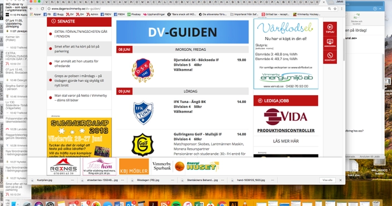Viewport: 392px width, 206px height.
Task: Expand options menu for Riksdagen (PB).jpg download
Action: [173, 180]
